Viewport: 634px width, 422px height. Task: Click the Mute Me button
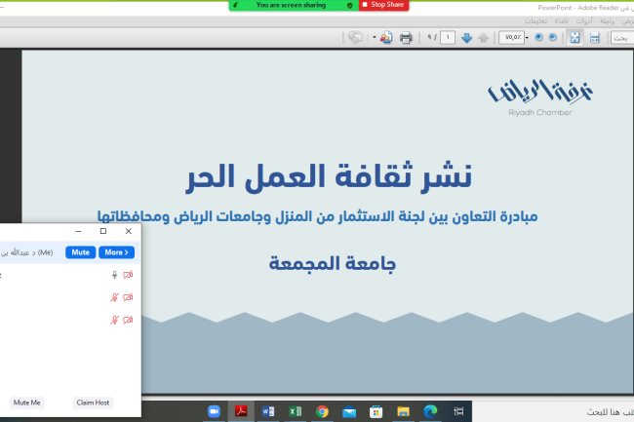[x=26, y=403]
